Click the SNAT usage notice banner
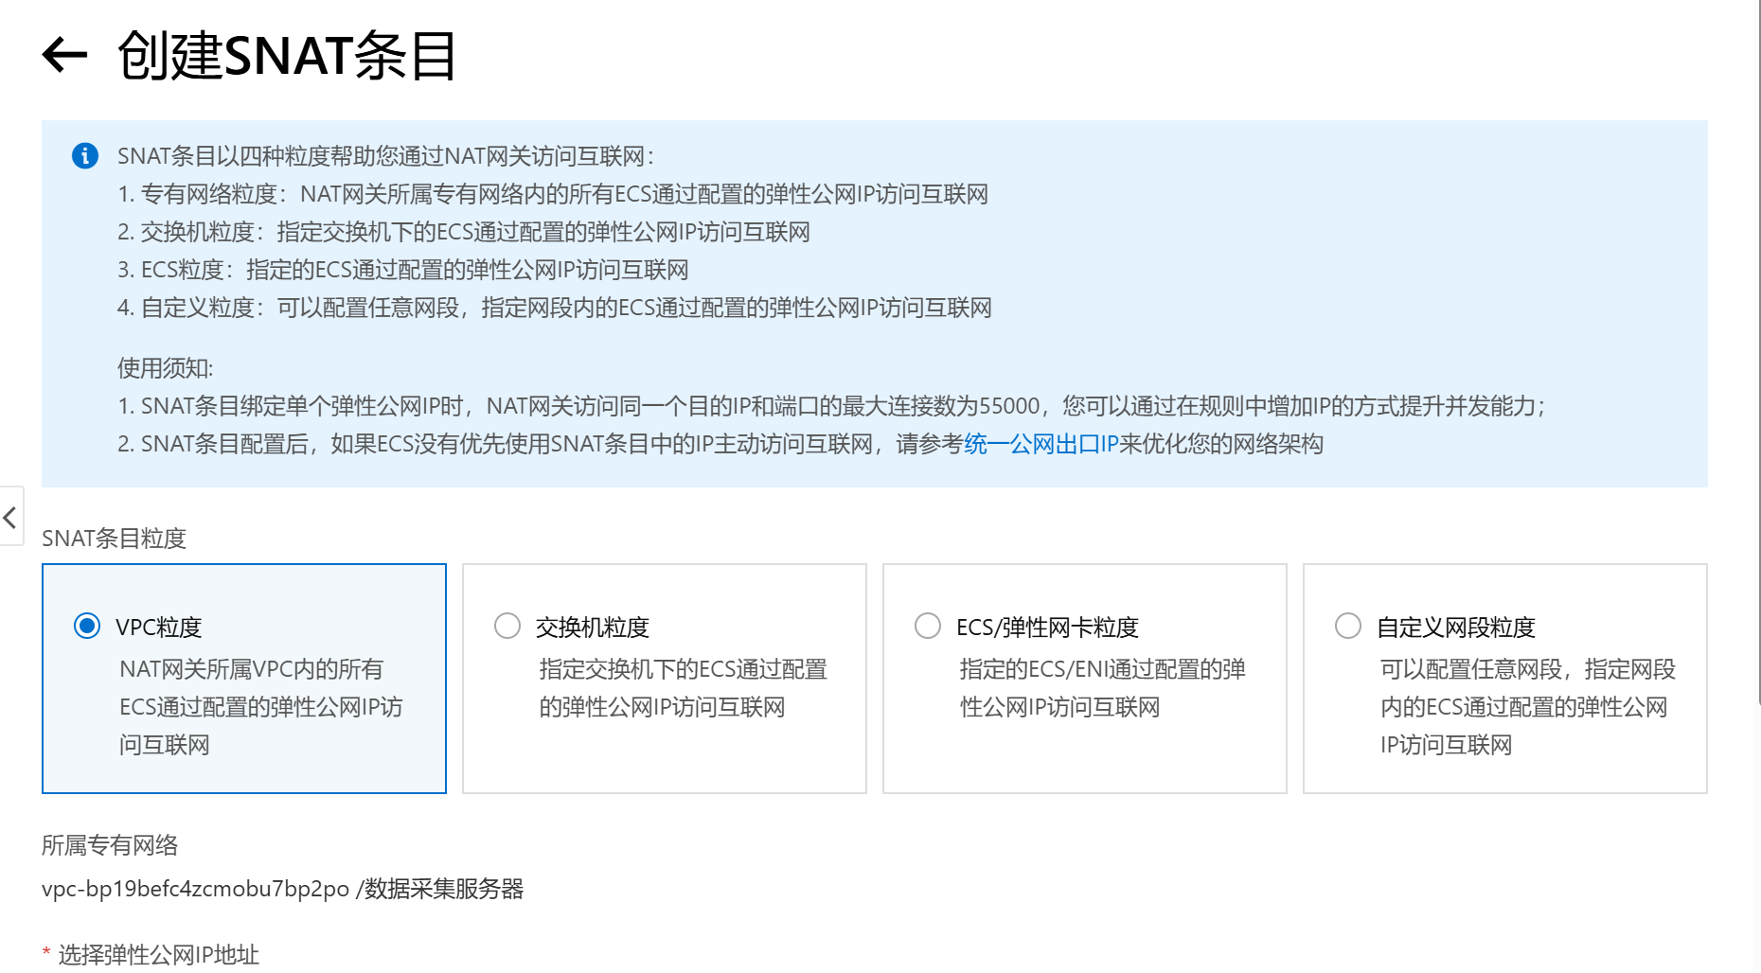This screenshot has height=973, width=1761. (x=876, y=301)
